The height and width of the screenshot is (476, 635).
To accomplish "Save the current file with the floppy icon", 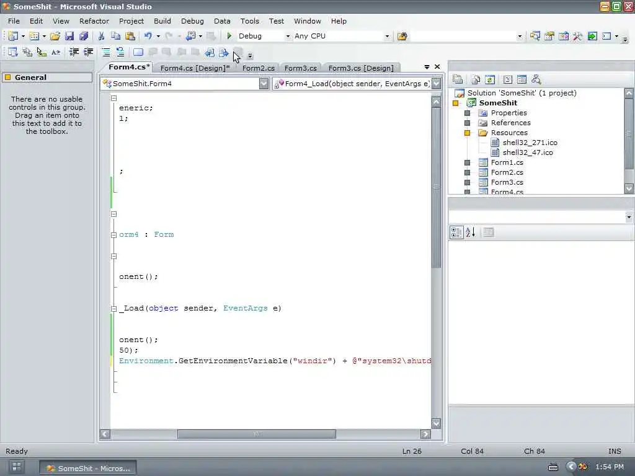I will click(69, 36).
